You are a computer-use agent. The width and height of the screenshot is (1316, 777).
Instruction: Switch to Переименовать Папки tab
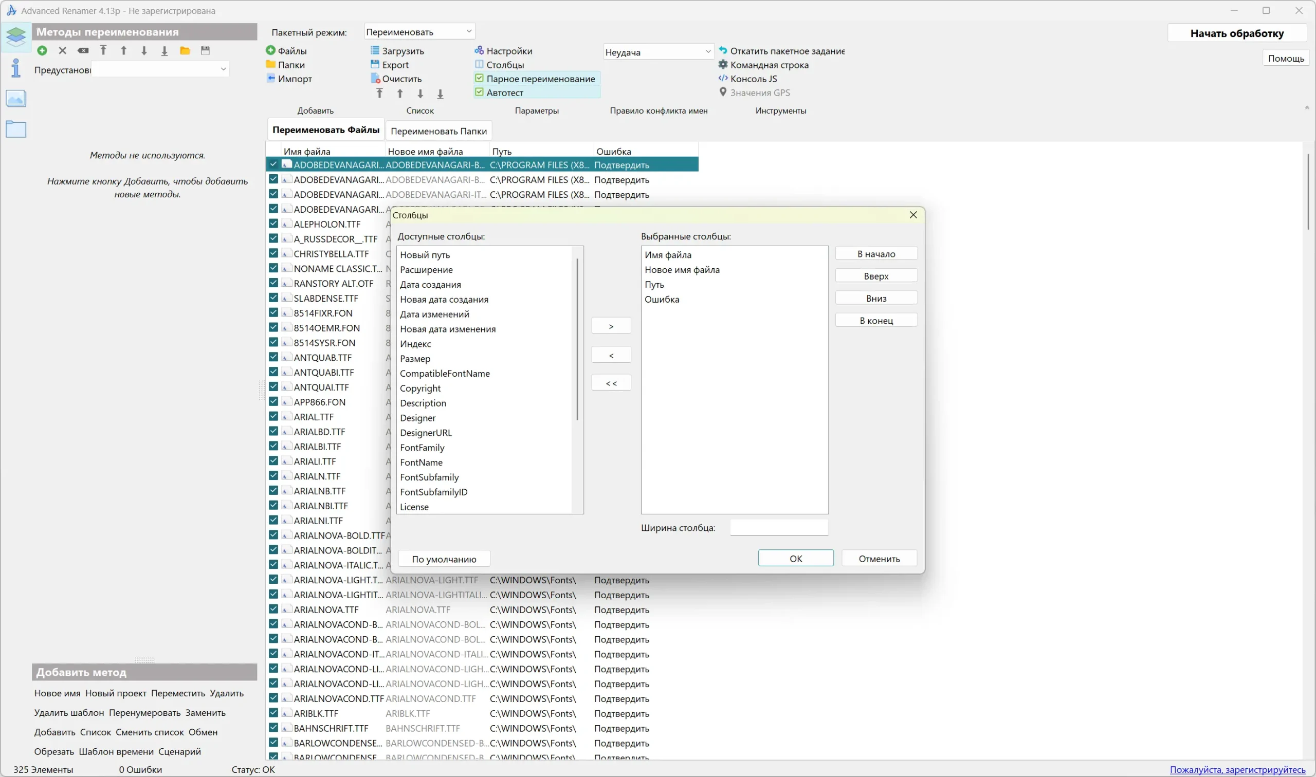[438, 131]
